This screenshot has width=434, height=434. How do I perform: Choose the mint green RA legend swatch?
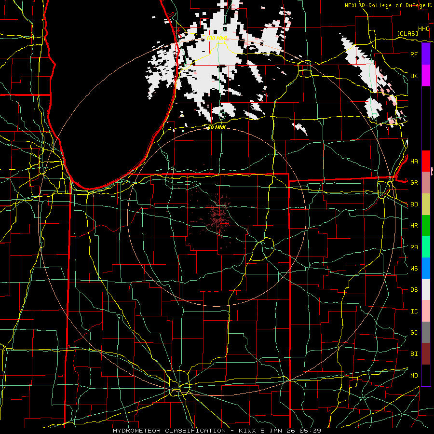[x=426, y=247]
